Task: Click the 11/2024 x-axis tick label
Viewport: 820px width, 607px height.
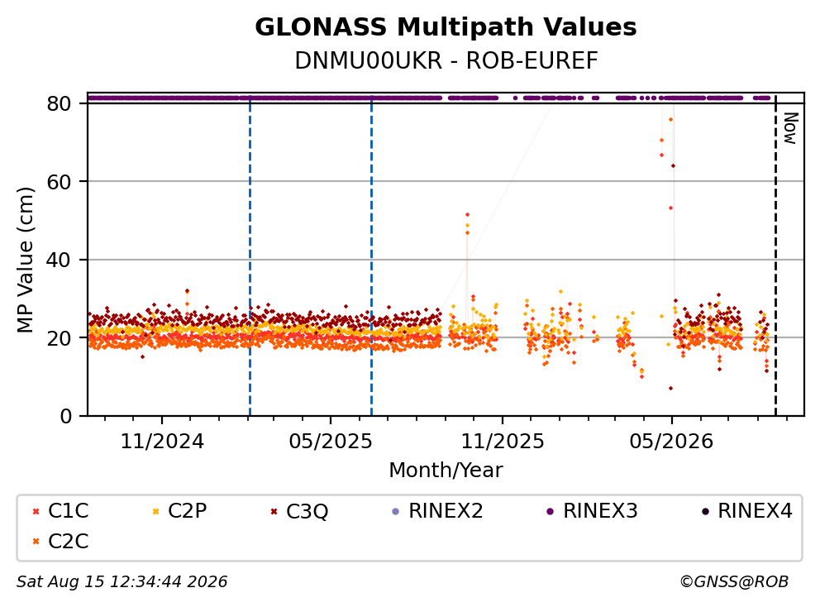Action: tap(162, 442)
